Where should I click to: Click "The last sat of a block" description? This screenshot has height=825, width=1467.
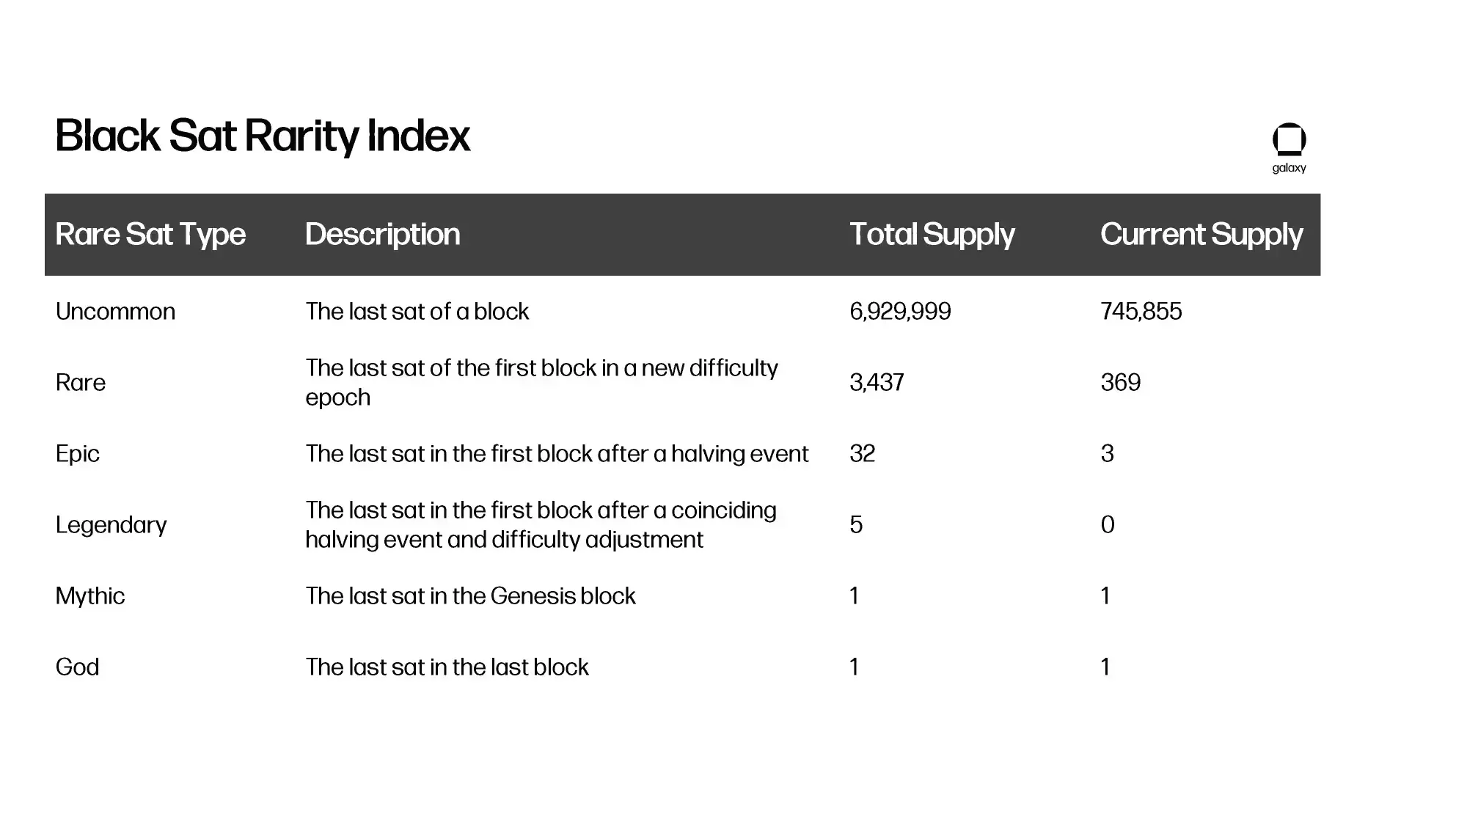[417, 312]
